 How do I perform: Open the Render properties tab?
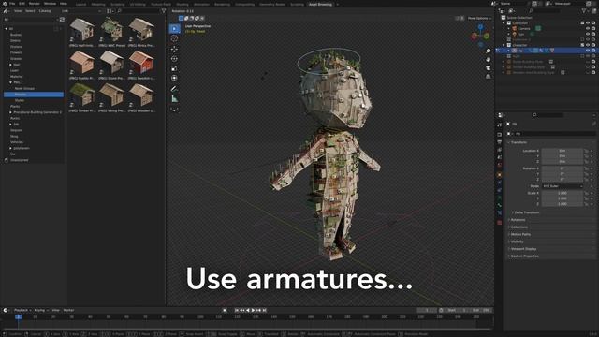click(x=500, y=135)
